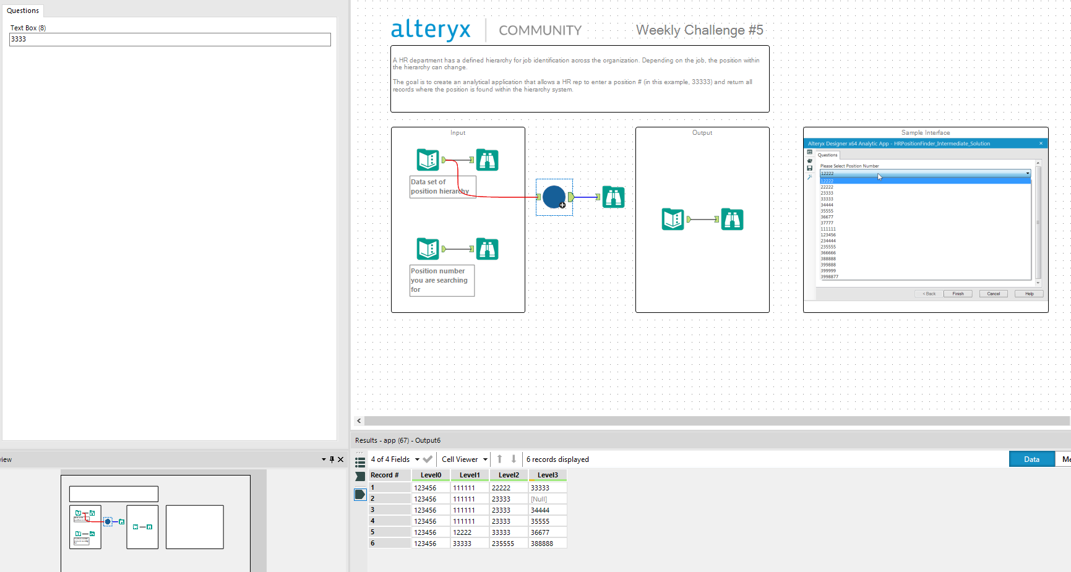
Task: Select the Text Input tool for Position number
Action: point(428,248)
